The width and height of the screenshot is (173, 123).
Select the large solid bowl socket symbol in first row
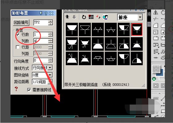[x=72, y=30]
